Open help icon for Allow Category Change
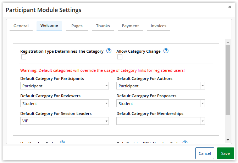 pyautogui.click(x=166, y=51)
